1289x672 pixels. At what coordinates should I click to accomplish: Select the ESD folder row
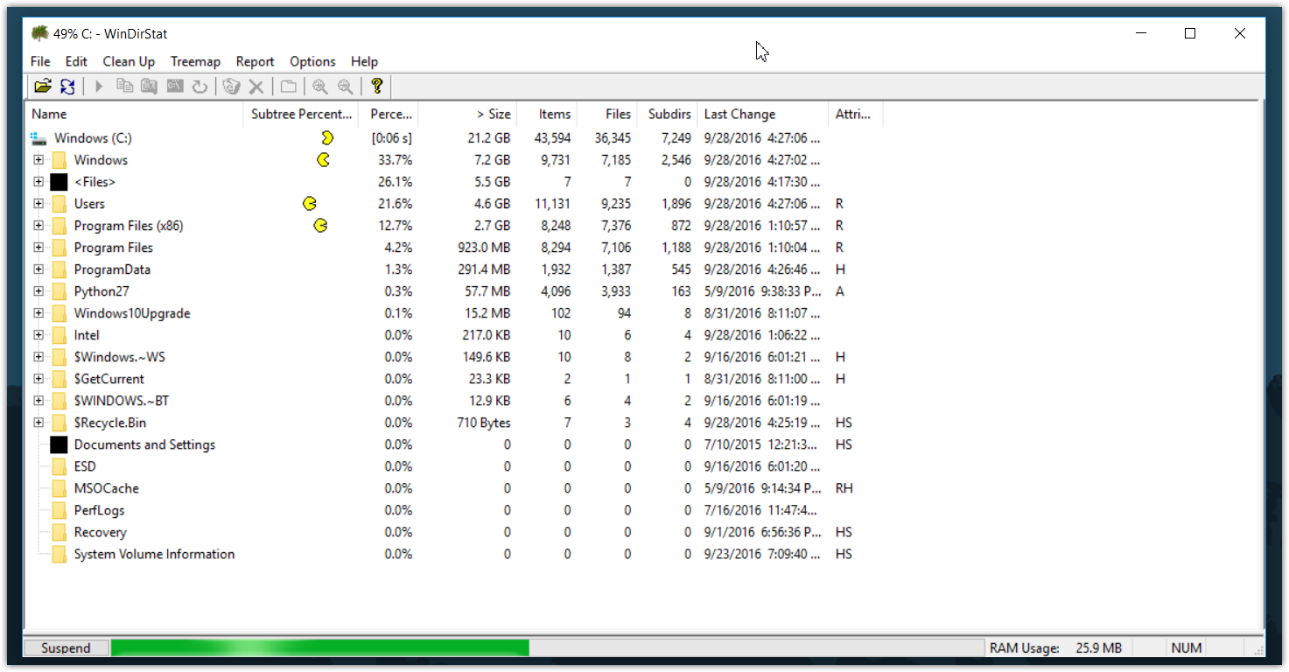[85, 466]
